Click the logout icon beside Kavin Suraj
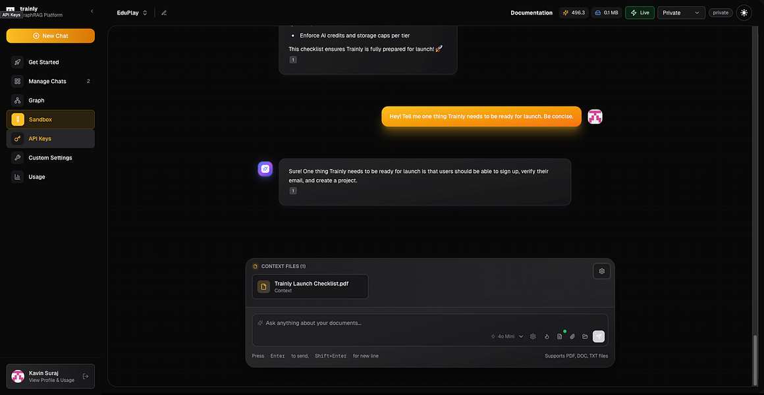The image size is (764, 395). pos(86,376)
